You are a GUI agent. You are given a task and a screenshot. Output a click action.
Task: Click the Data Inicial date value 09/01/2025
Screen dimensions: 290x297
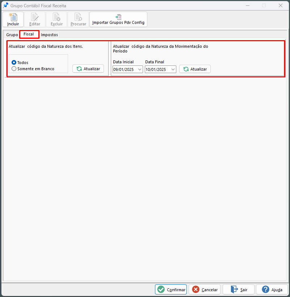coord(123,69)
